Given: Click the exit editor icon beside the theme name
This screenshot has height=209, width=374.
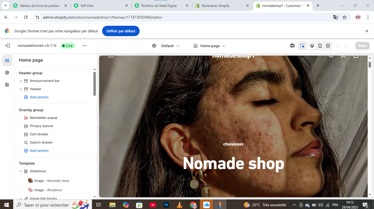Looking at the screenshot, I should [8, 46].
